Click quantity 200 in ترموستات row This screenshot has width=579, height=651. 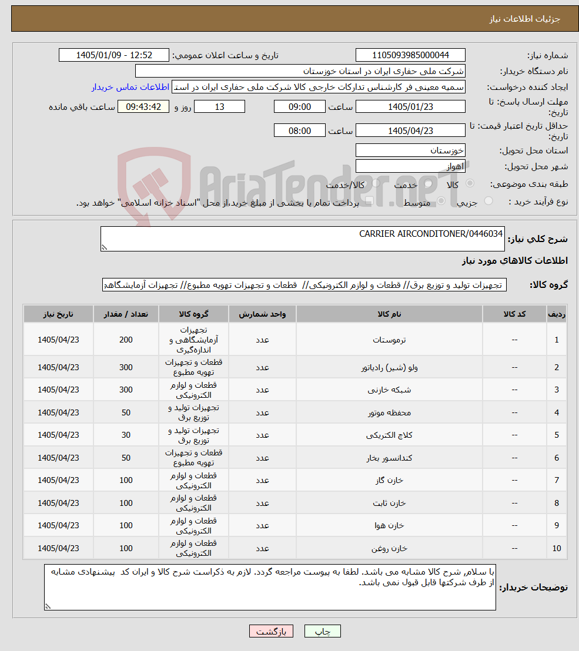[x=126, y=340]
